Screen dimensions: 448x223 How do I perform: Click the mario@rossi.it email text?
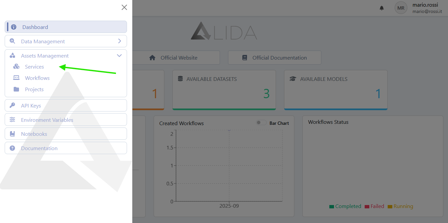pos(427,11)
